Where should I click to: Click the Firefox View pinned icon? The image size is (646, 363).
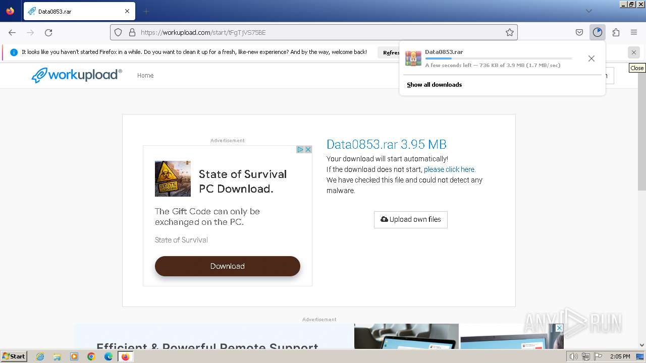(x=10, y=11)
